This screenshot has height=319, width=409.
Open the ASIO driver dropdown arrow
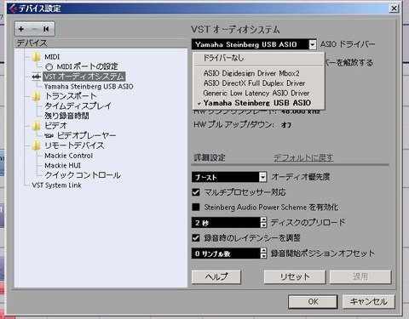tap(313, 44)
